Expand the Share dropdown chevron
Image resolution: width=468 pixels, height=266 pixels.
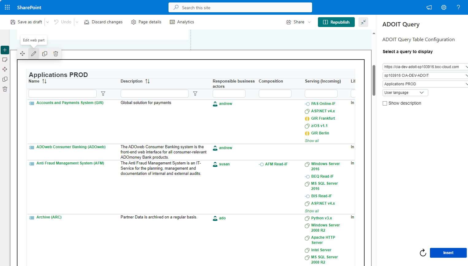click(x=309, y=22)
